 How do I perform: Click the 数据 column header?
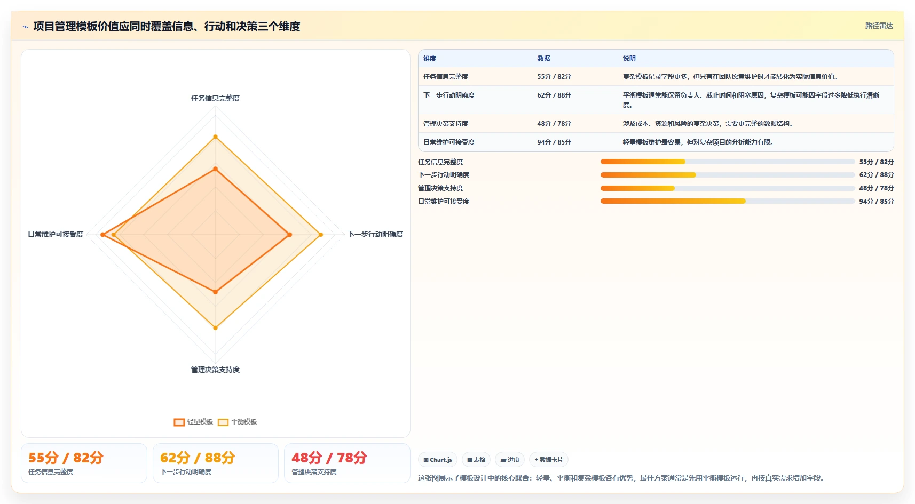(x=543, y=59)
